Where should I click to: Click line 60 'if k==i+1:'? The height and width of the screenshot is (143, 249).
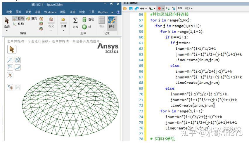click(177, 37)
